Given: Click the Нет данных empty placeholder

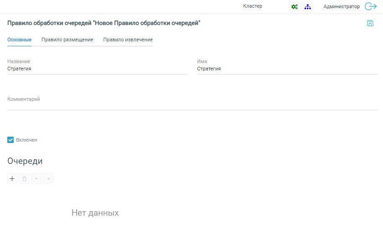Looking at the screenshot, I should click(x=95, y=213).
